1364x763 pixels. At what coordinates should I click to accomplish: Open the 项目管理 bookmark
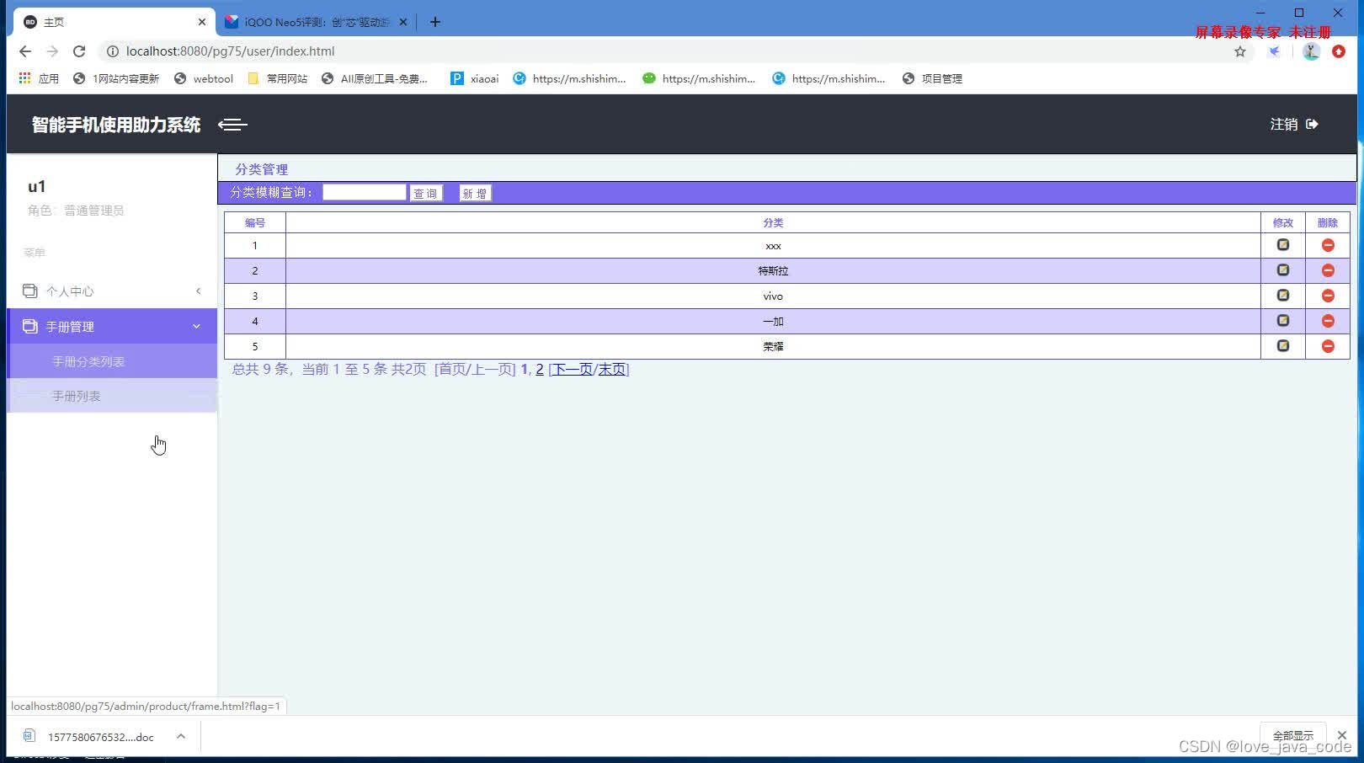tap(932, 78)
